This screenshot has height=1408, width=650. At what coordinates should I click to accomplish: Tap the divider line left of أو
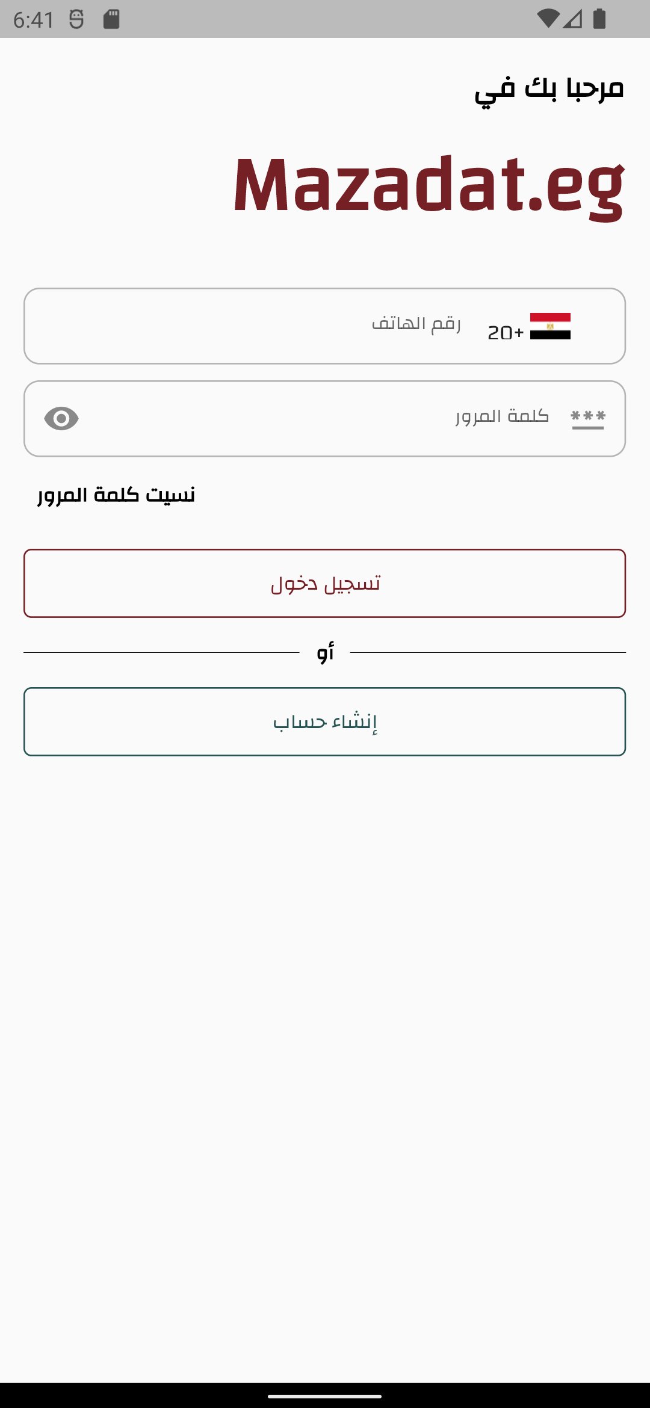click(161, 652)
